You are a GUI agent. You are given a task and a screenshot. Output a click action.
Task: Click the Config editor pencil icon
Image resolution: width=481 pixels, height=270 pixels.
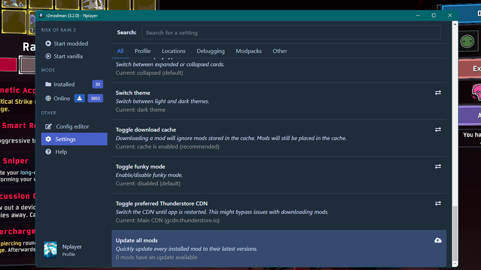pos(48,126)
